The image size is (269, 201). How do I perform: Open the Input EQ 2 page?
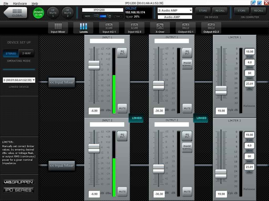point(134,28)
